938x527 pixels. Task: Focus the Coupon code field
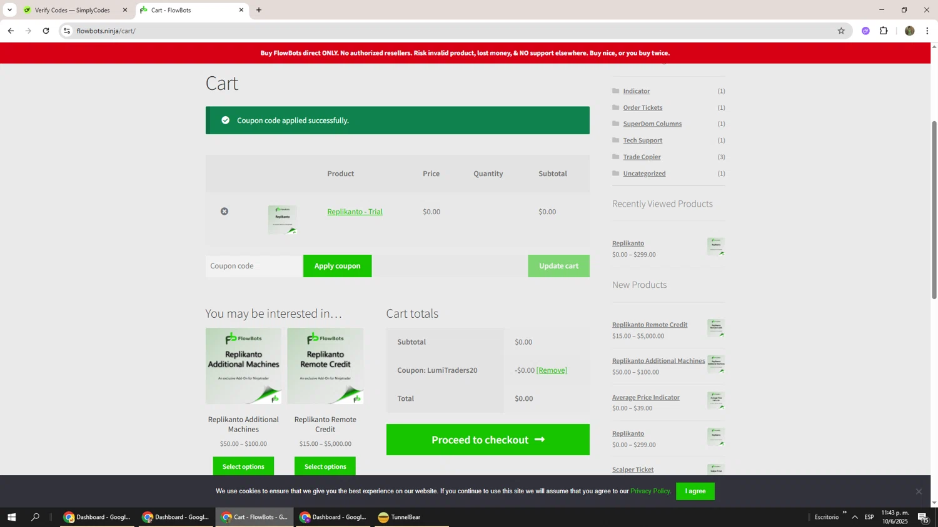[x=254, y=266]
